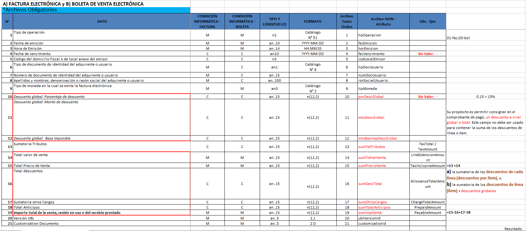Select the 'PrepaidAmount' cell
The width and height of the screenshot is (526, 231).
point(427,207)
